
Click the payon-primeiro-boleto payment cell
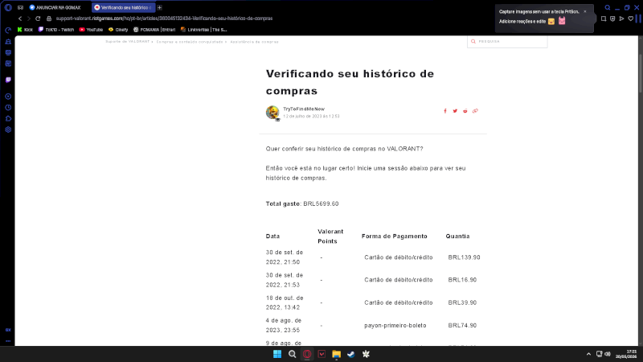coord(395,326)
